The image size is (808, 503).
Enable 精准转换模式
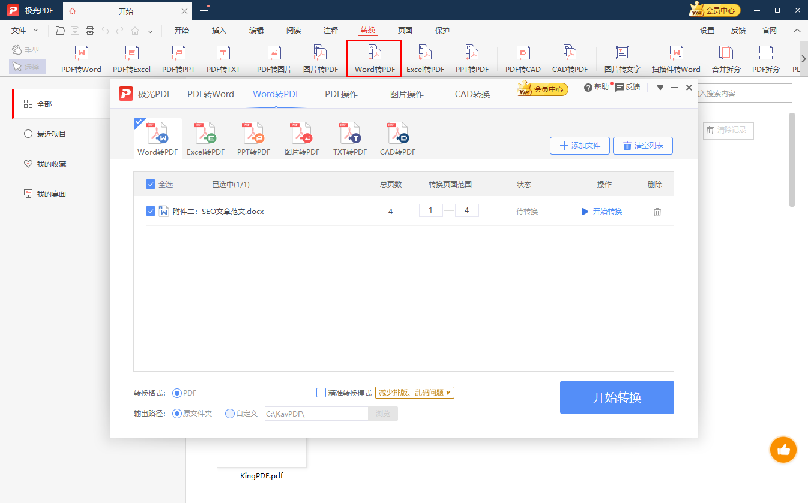[321, 393]
